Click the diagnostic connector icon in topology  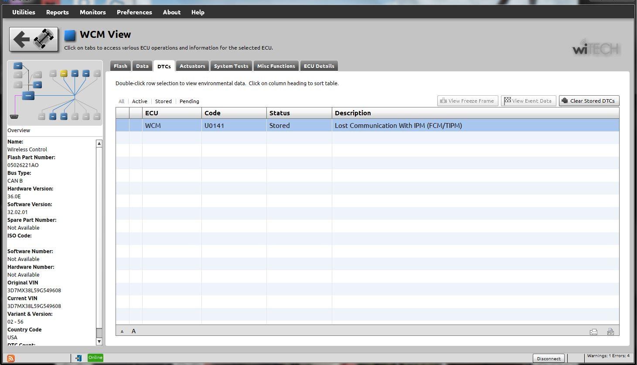click(14, 117)
